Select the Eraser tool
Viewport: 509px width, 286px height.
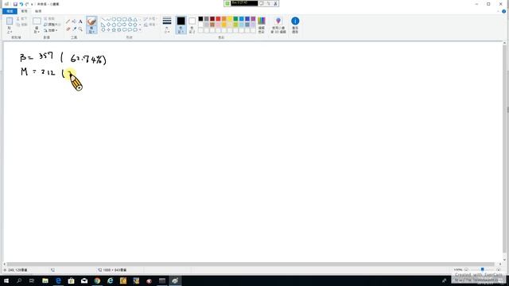pos(68,29)
